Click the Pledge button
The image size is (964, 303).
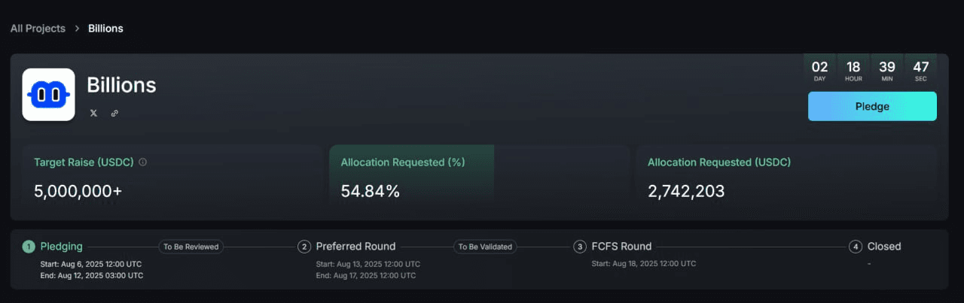872,107
